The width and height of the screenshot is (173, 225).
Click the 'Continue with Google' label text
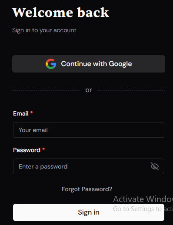tap(96, 64)
